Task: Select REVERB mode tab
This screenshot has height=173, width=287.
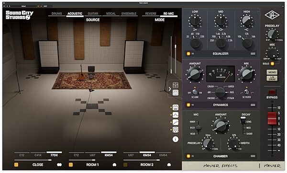Action: pos(151,13)
